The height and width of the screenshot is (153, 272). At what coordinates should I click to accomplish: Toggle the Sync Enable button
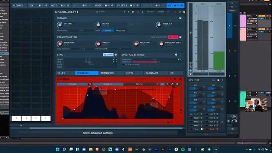pos(108,55)
